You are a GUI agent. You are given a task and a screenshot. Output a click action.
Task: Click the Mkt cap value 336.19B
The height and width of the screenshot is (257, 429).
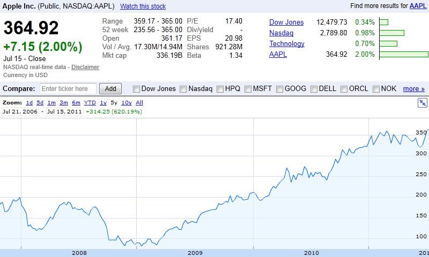coord(169,56)
